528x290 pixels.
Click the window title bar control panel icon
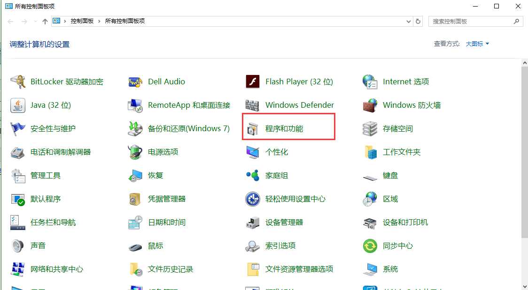(x=9, y=6)
